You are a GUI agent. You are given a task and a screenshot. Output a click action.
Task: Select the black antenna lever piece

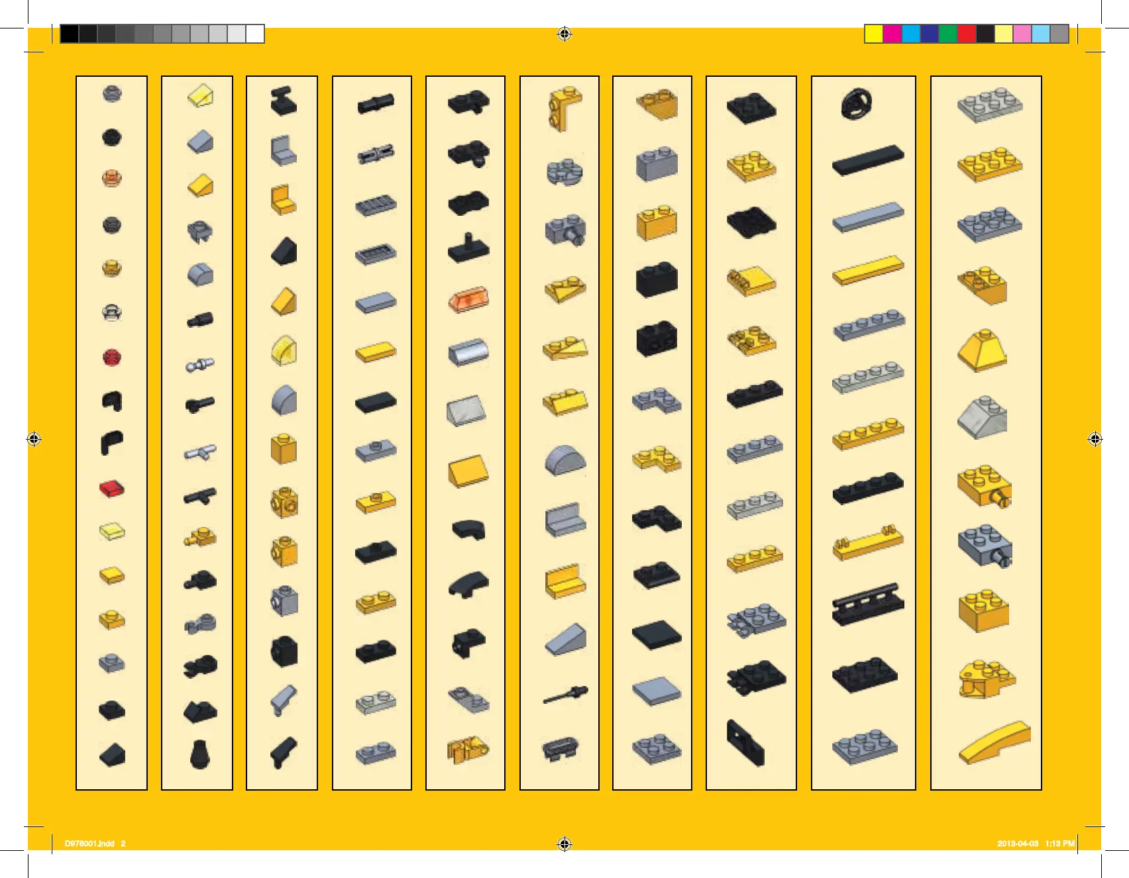point(565,695)
